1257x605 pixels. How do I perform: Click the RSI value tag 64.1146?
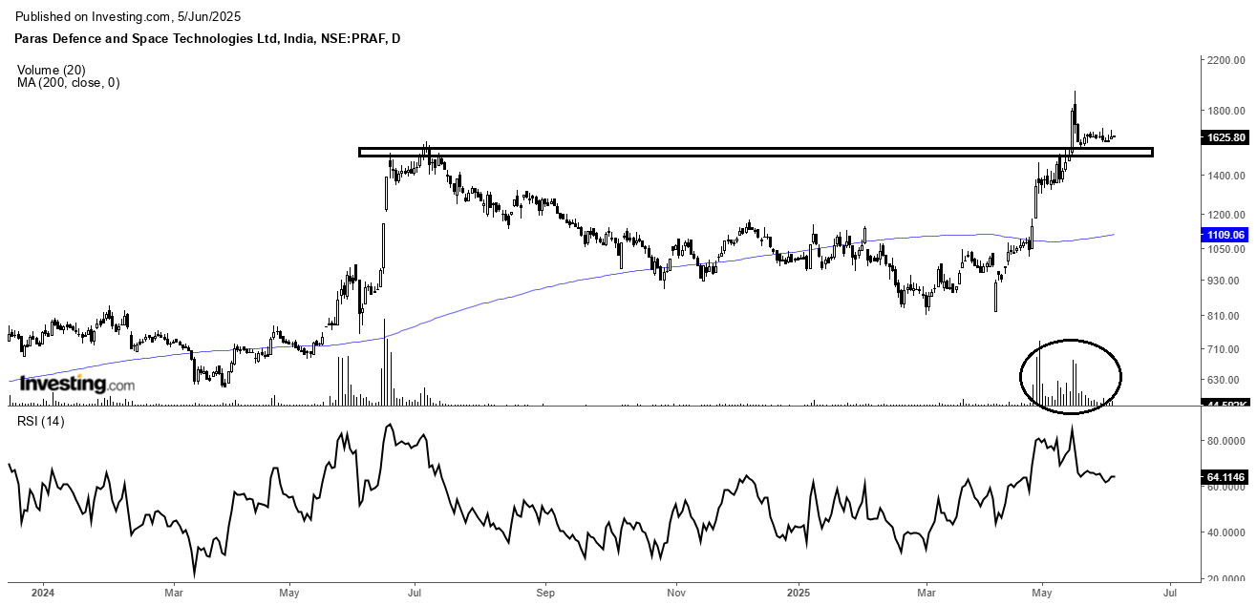coord(1225,476)
